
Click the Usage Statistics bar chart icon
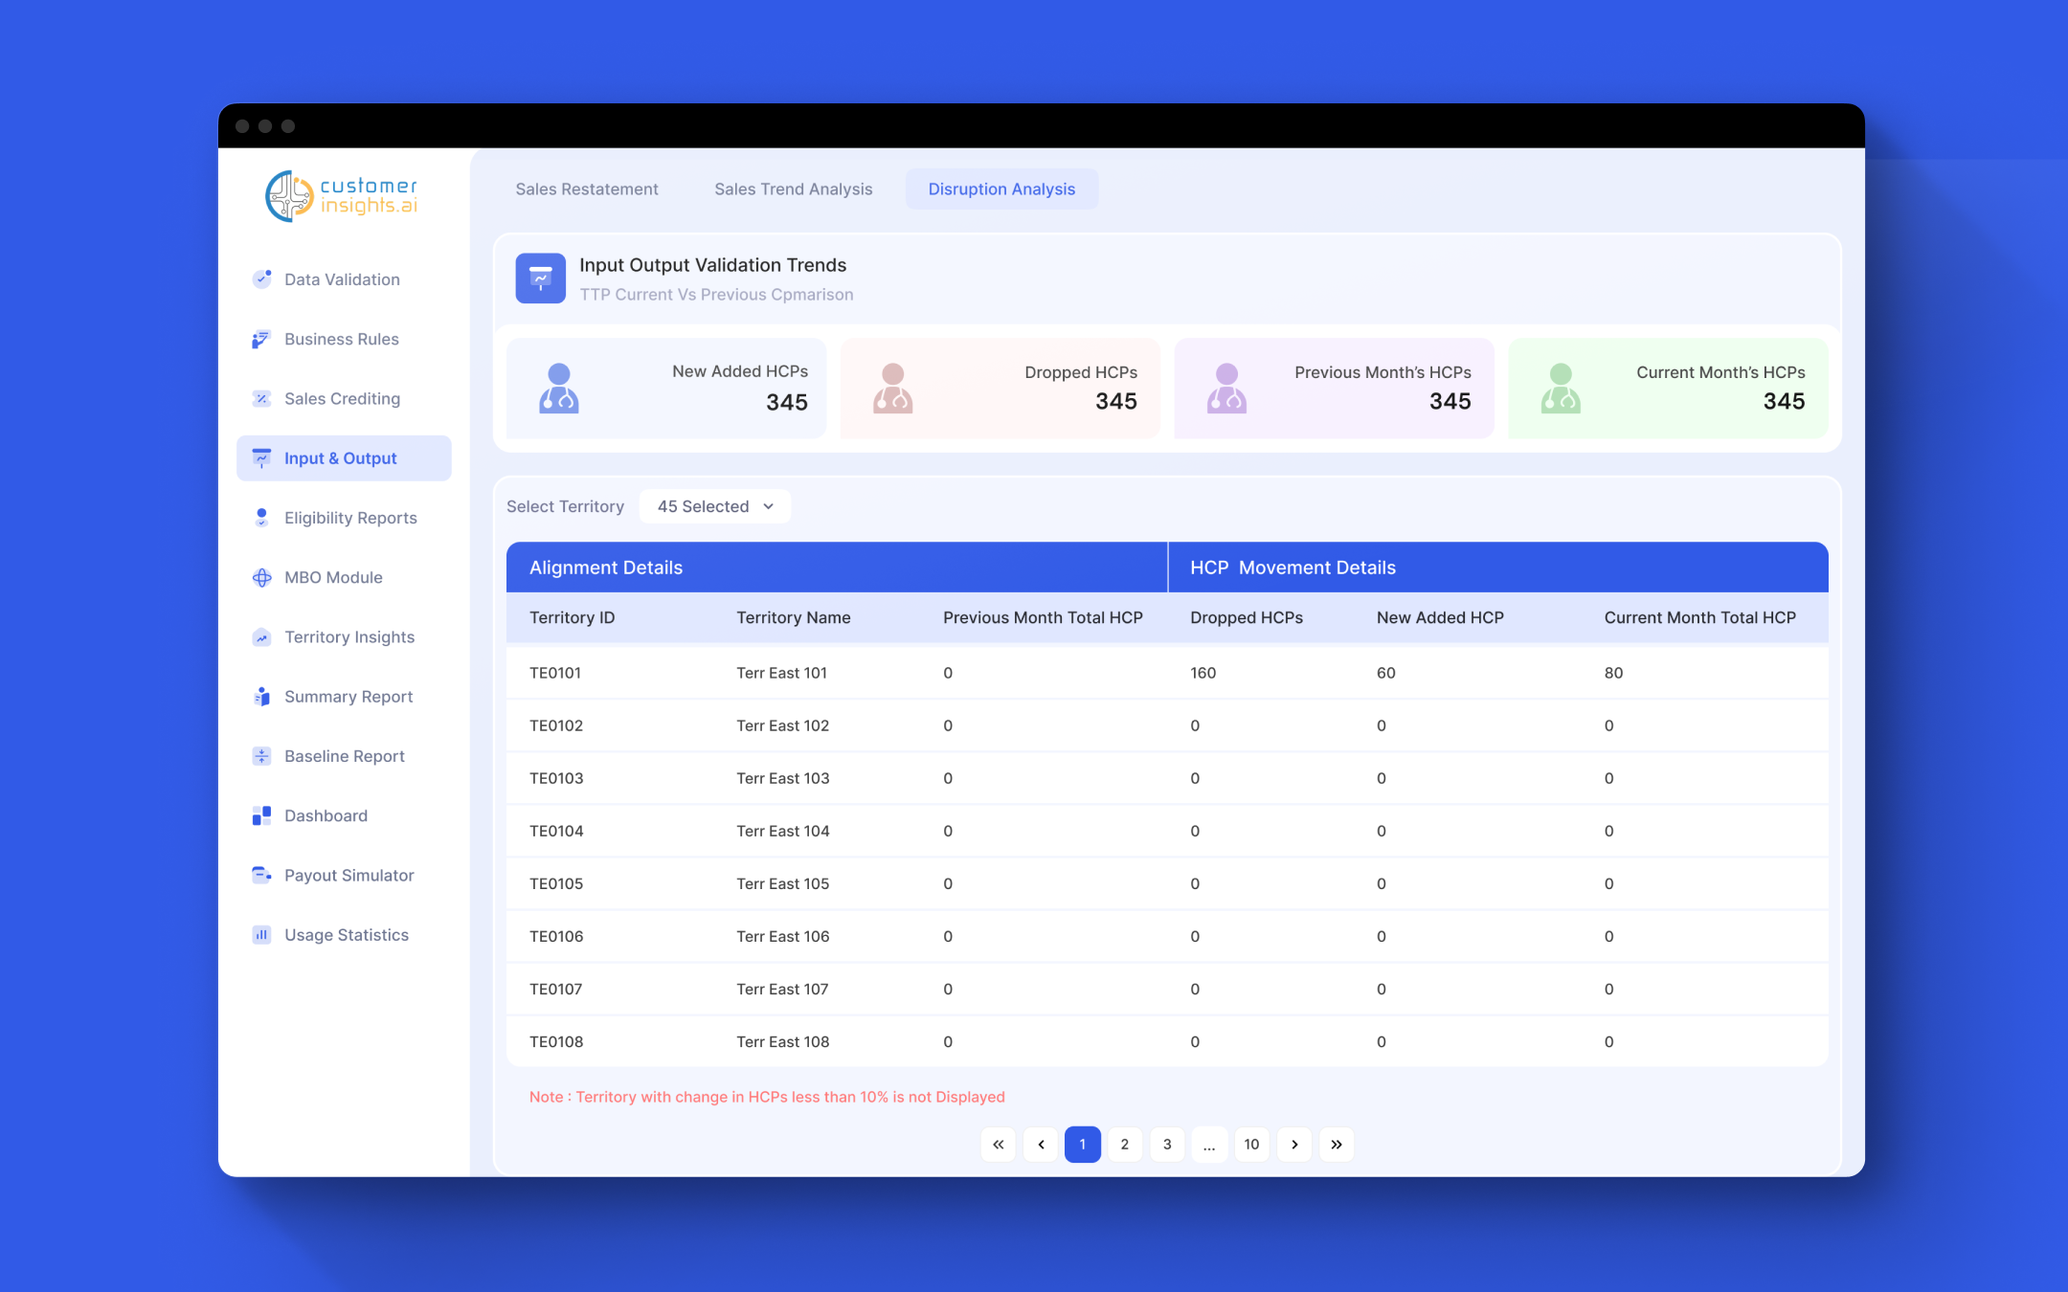[261, 935]
